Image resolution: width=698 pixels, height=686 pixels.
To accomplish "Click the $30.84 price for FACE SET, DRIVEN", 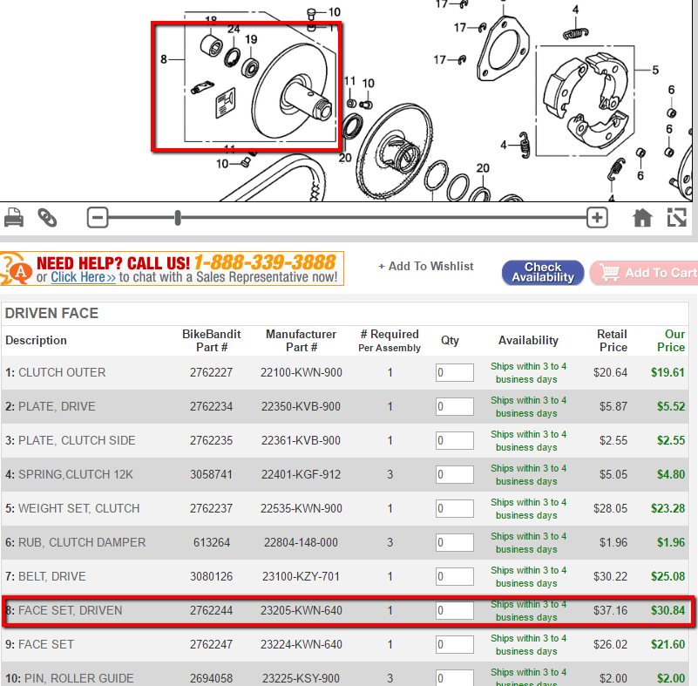I will 668,610.
